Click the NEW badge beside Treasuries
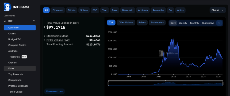The image size is (230, 96). click(24, 57)
